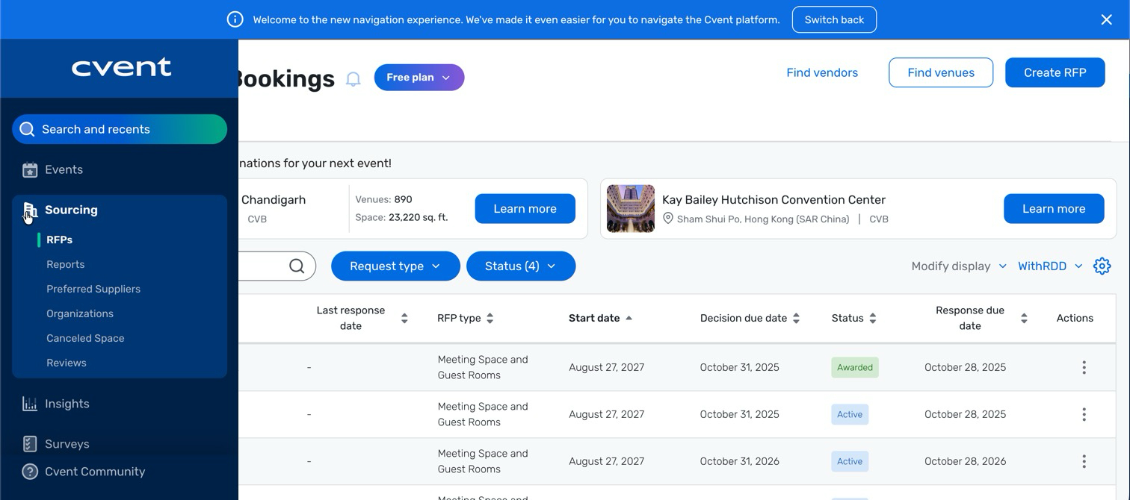Image resolution: width=1130 pixels, height=500 pixels.
Task: Click the info icon in welcome banner
Action: coord(235,19)
